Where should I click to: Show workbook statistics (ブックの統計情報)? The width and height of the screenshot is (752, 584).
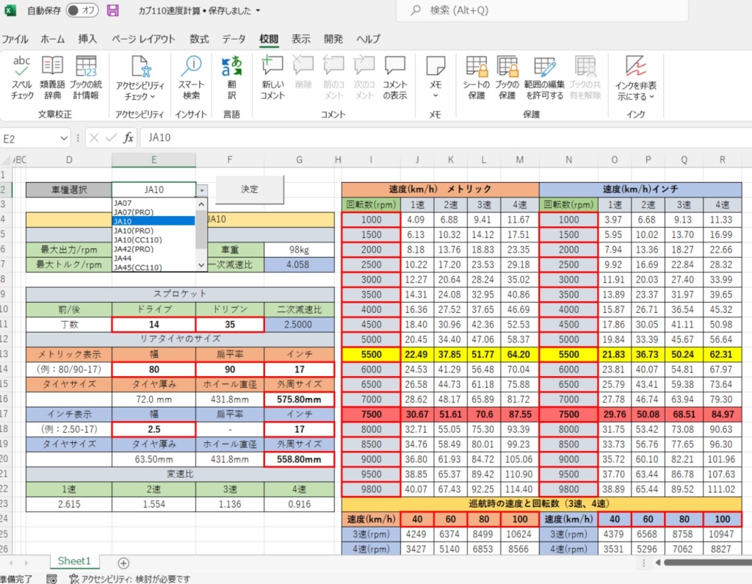point(86,78)
